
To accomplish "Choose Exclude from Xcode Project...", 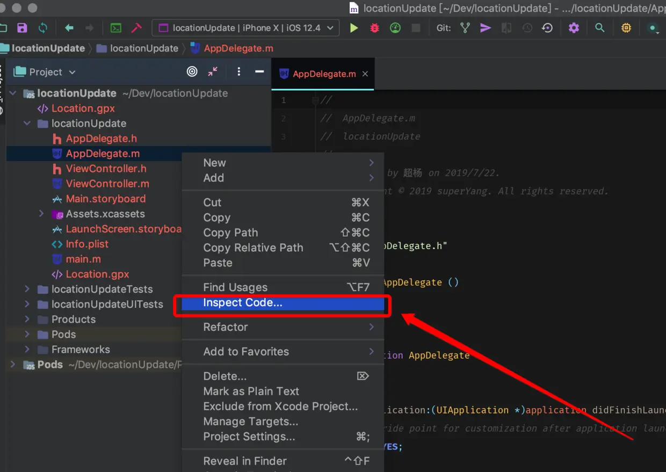I will 283,406.
